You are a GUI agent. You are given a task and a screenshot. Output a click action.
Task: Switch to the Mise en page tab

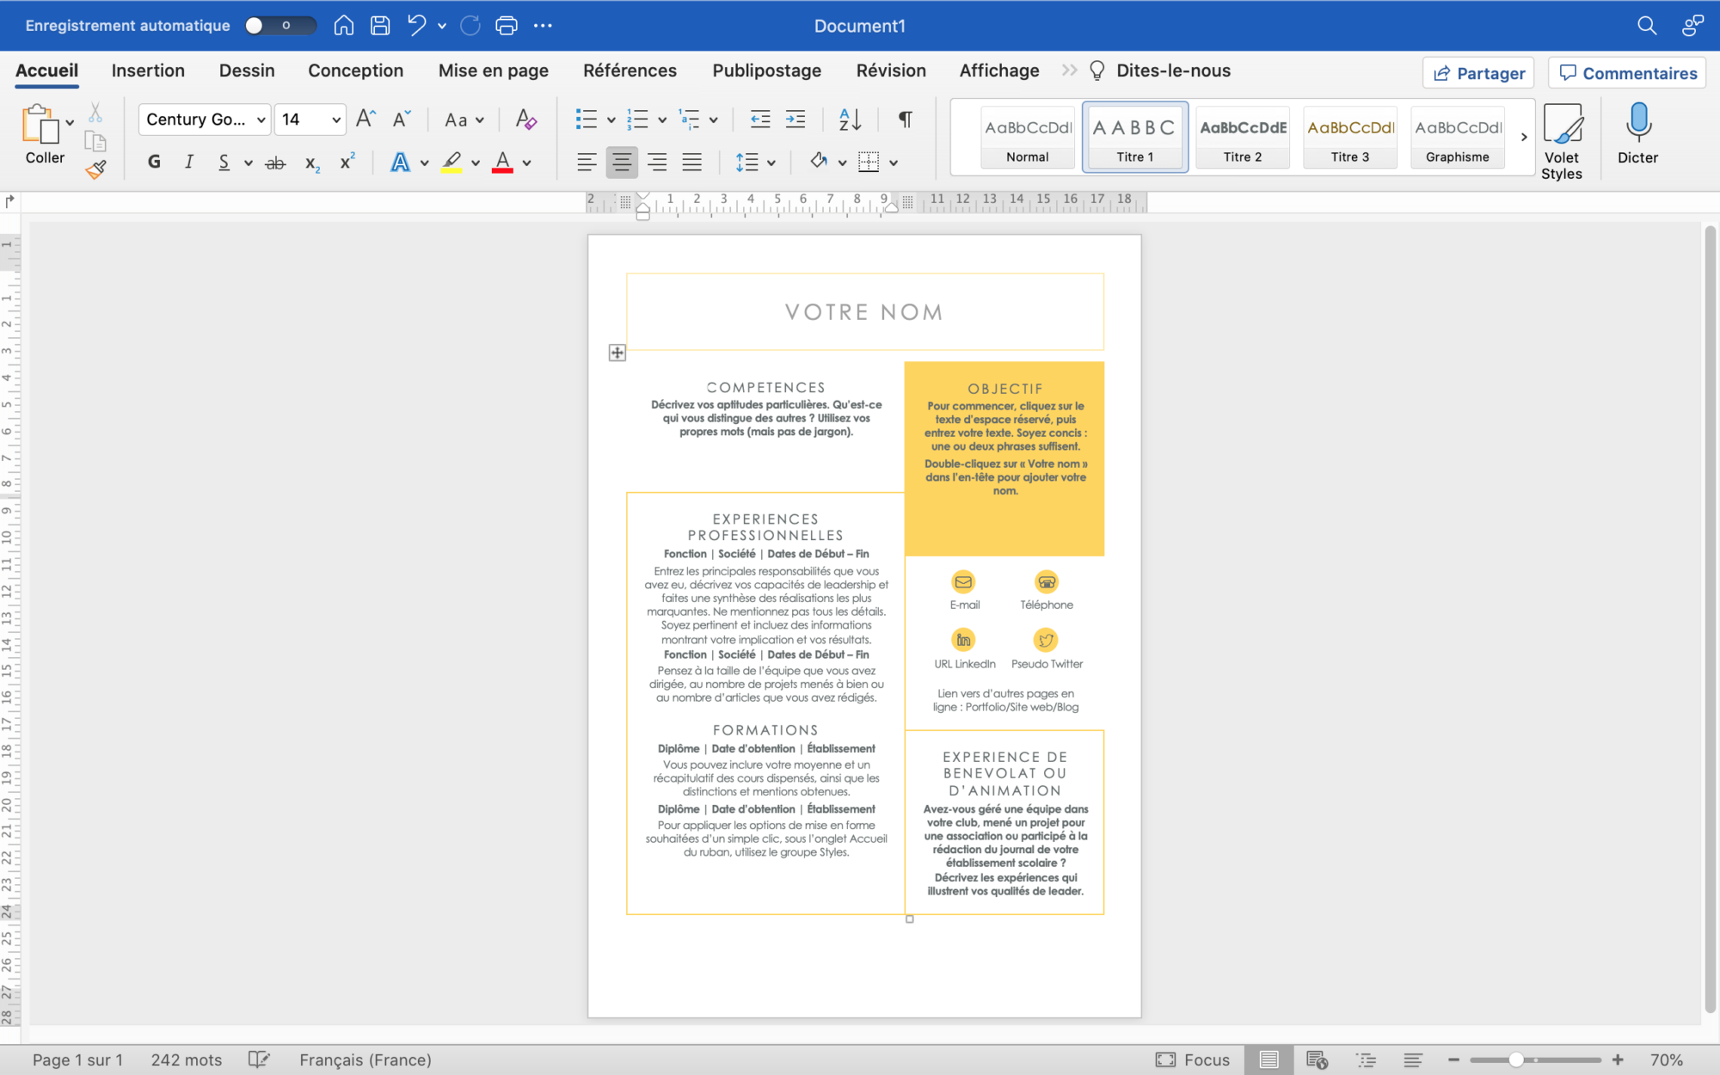(x=494, y=71)
